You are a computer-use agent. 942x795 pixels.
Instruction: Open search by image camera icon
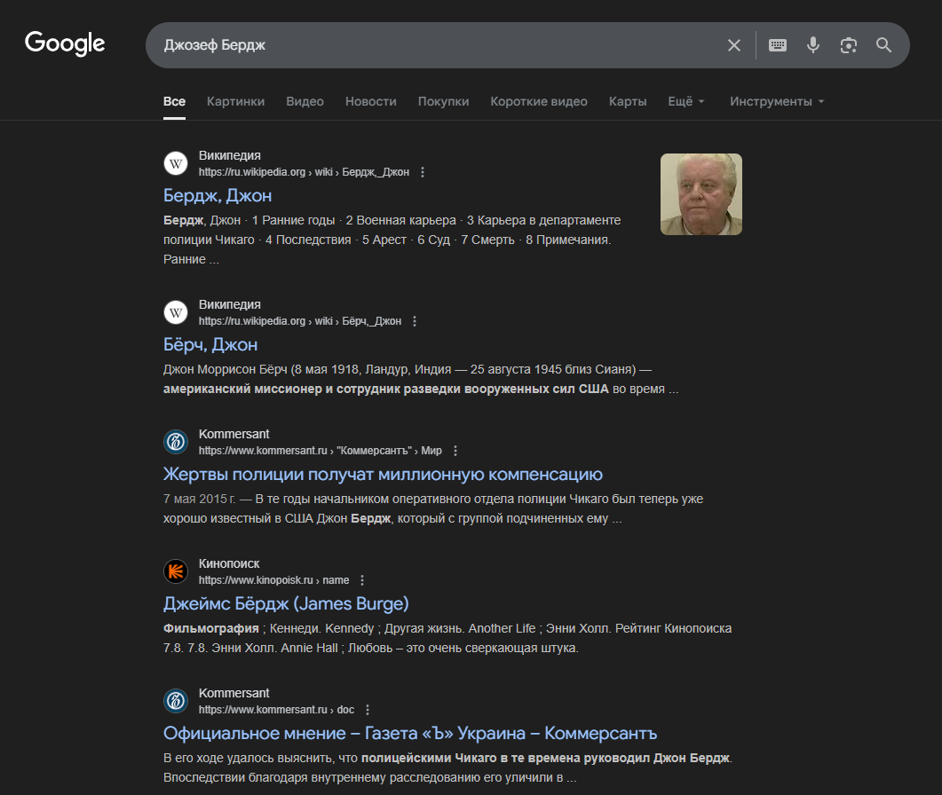pyautogui.click(x=849, y=45)
